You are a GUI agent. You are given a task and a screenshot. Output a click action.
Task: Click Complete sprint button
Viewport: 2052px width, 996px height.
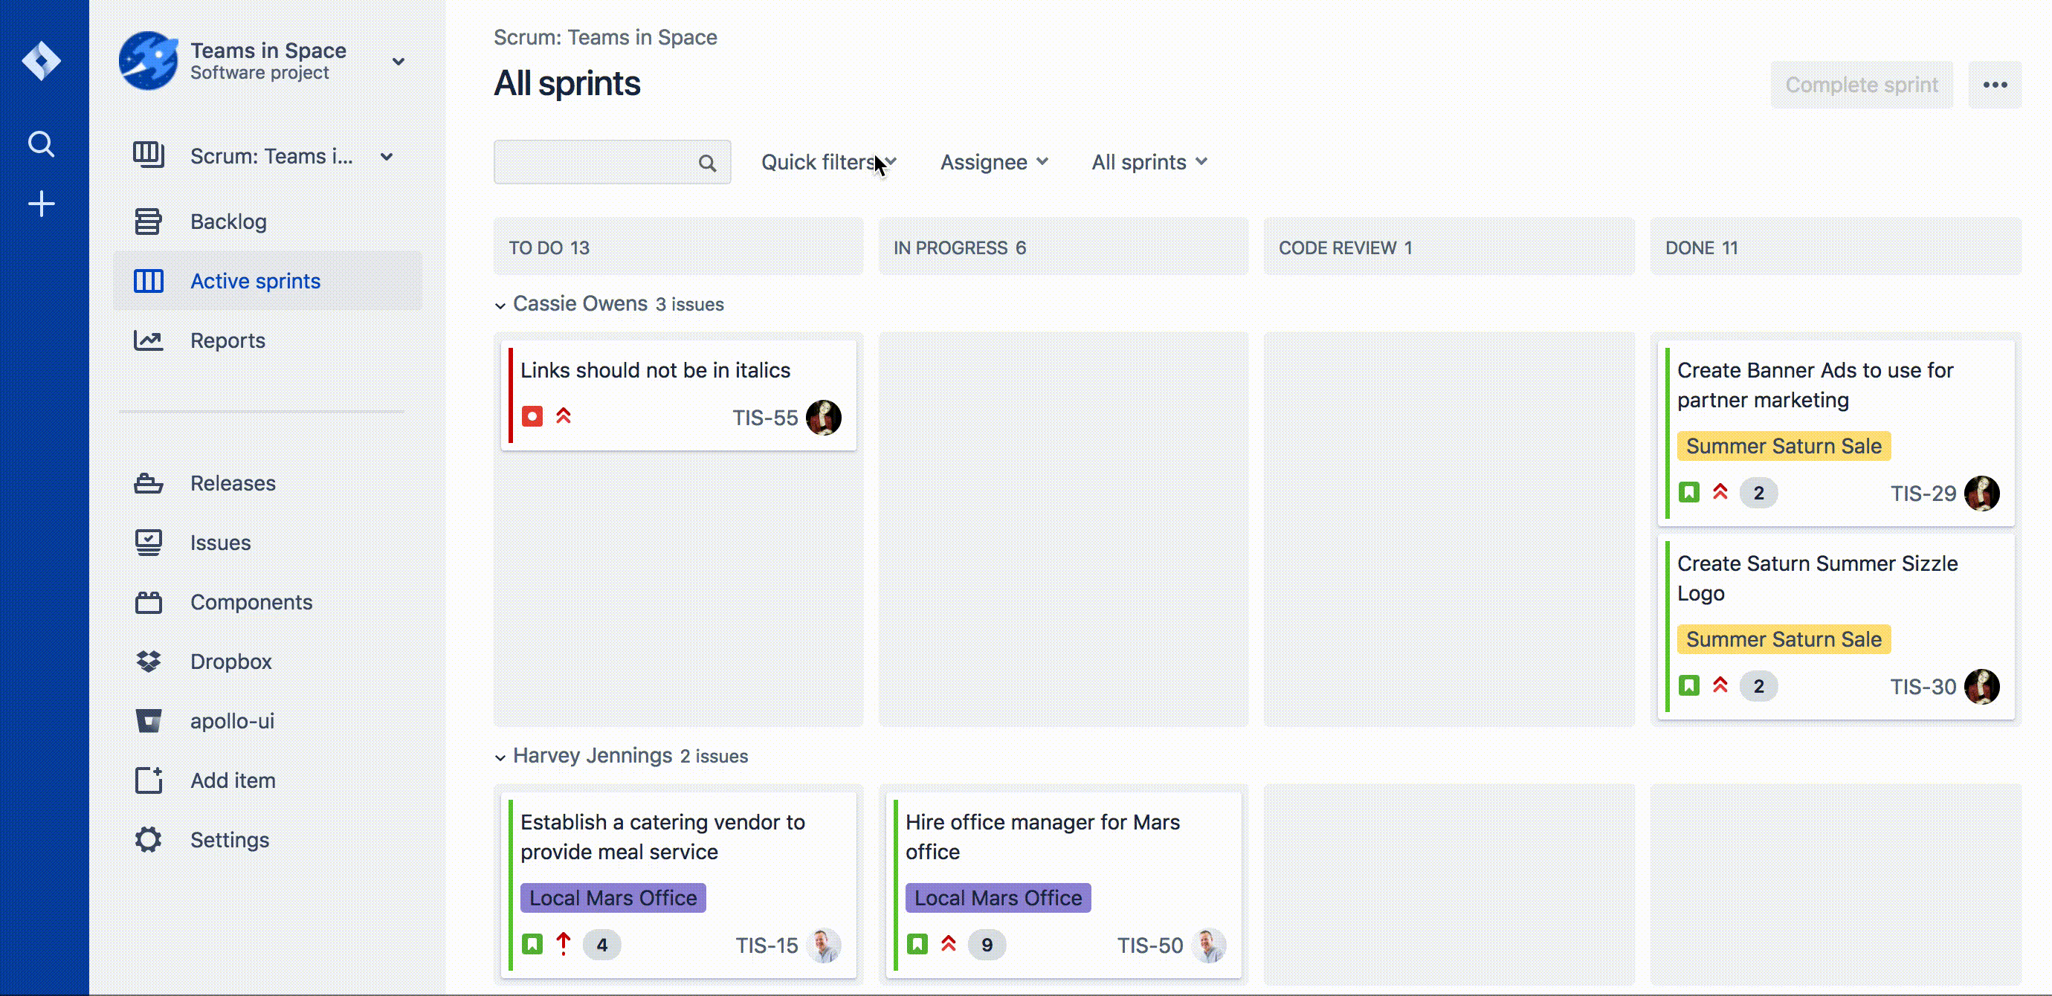(1861, 84)
